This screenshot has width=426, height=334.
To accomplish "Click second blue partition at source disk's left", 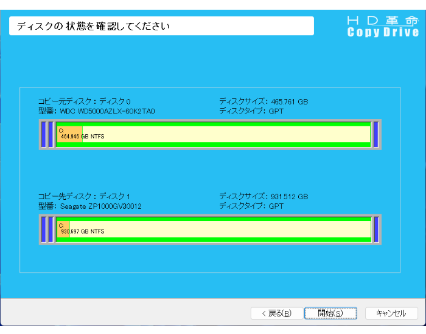I will 51,135.
